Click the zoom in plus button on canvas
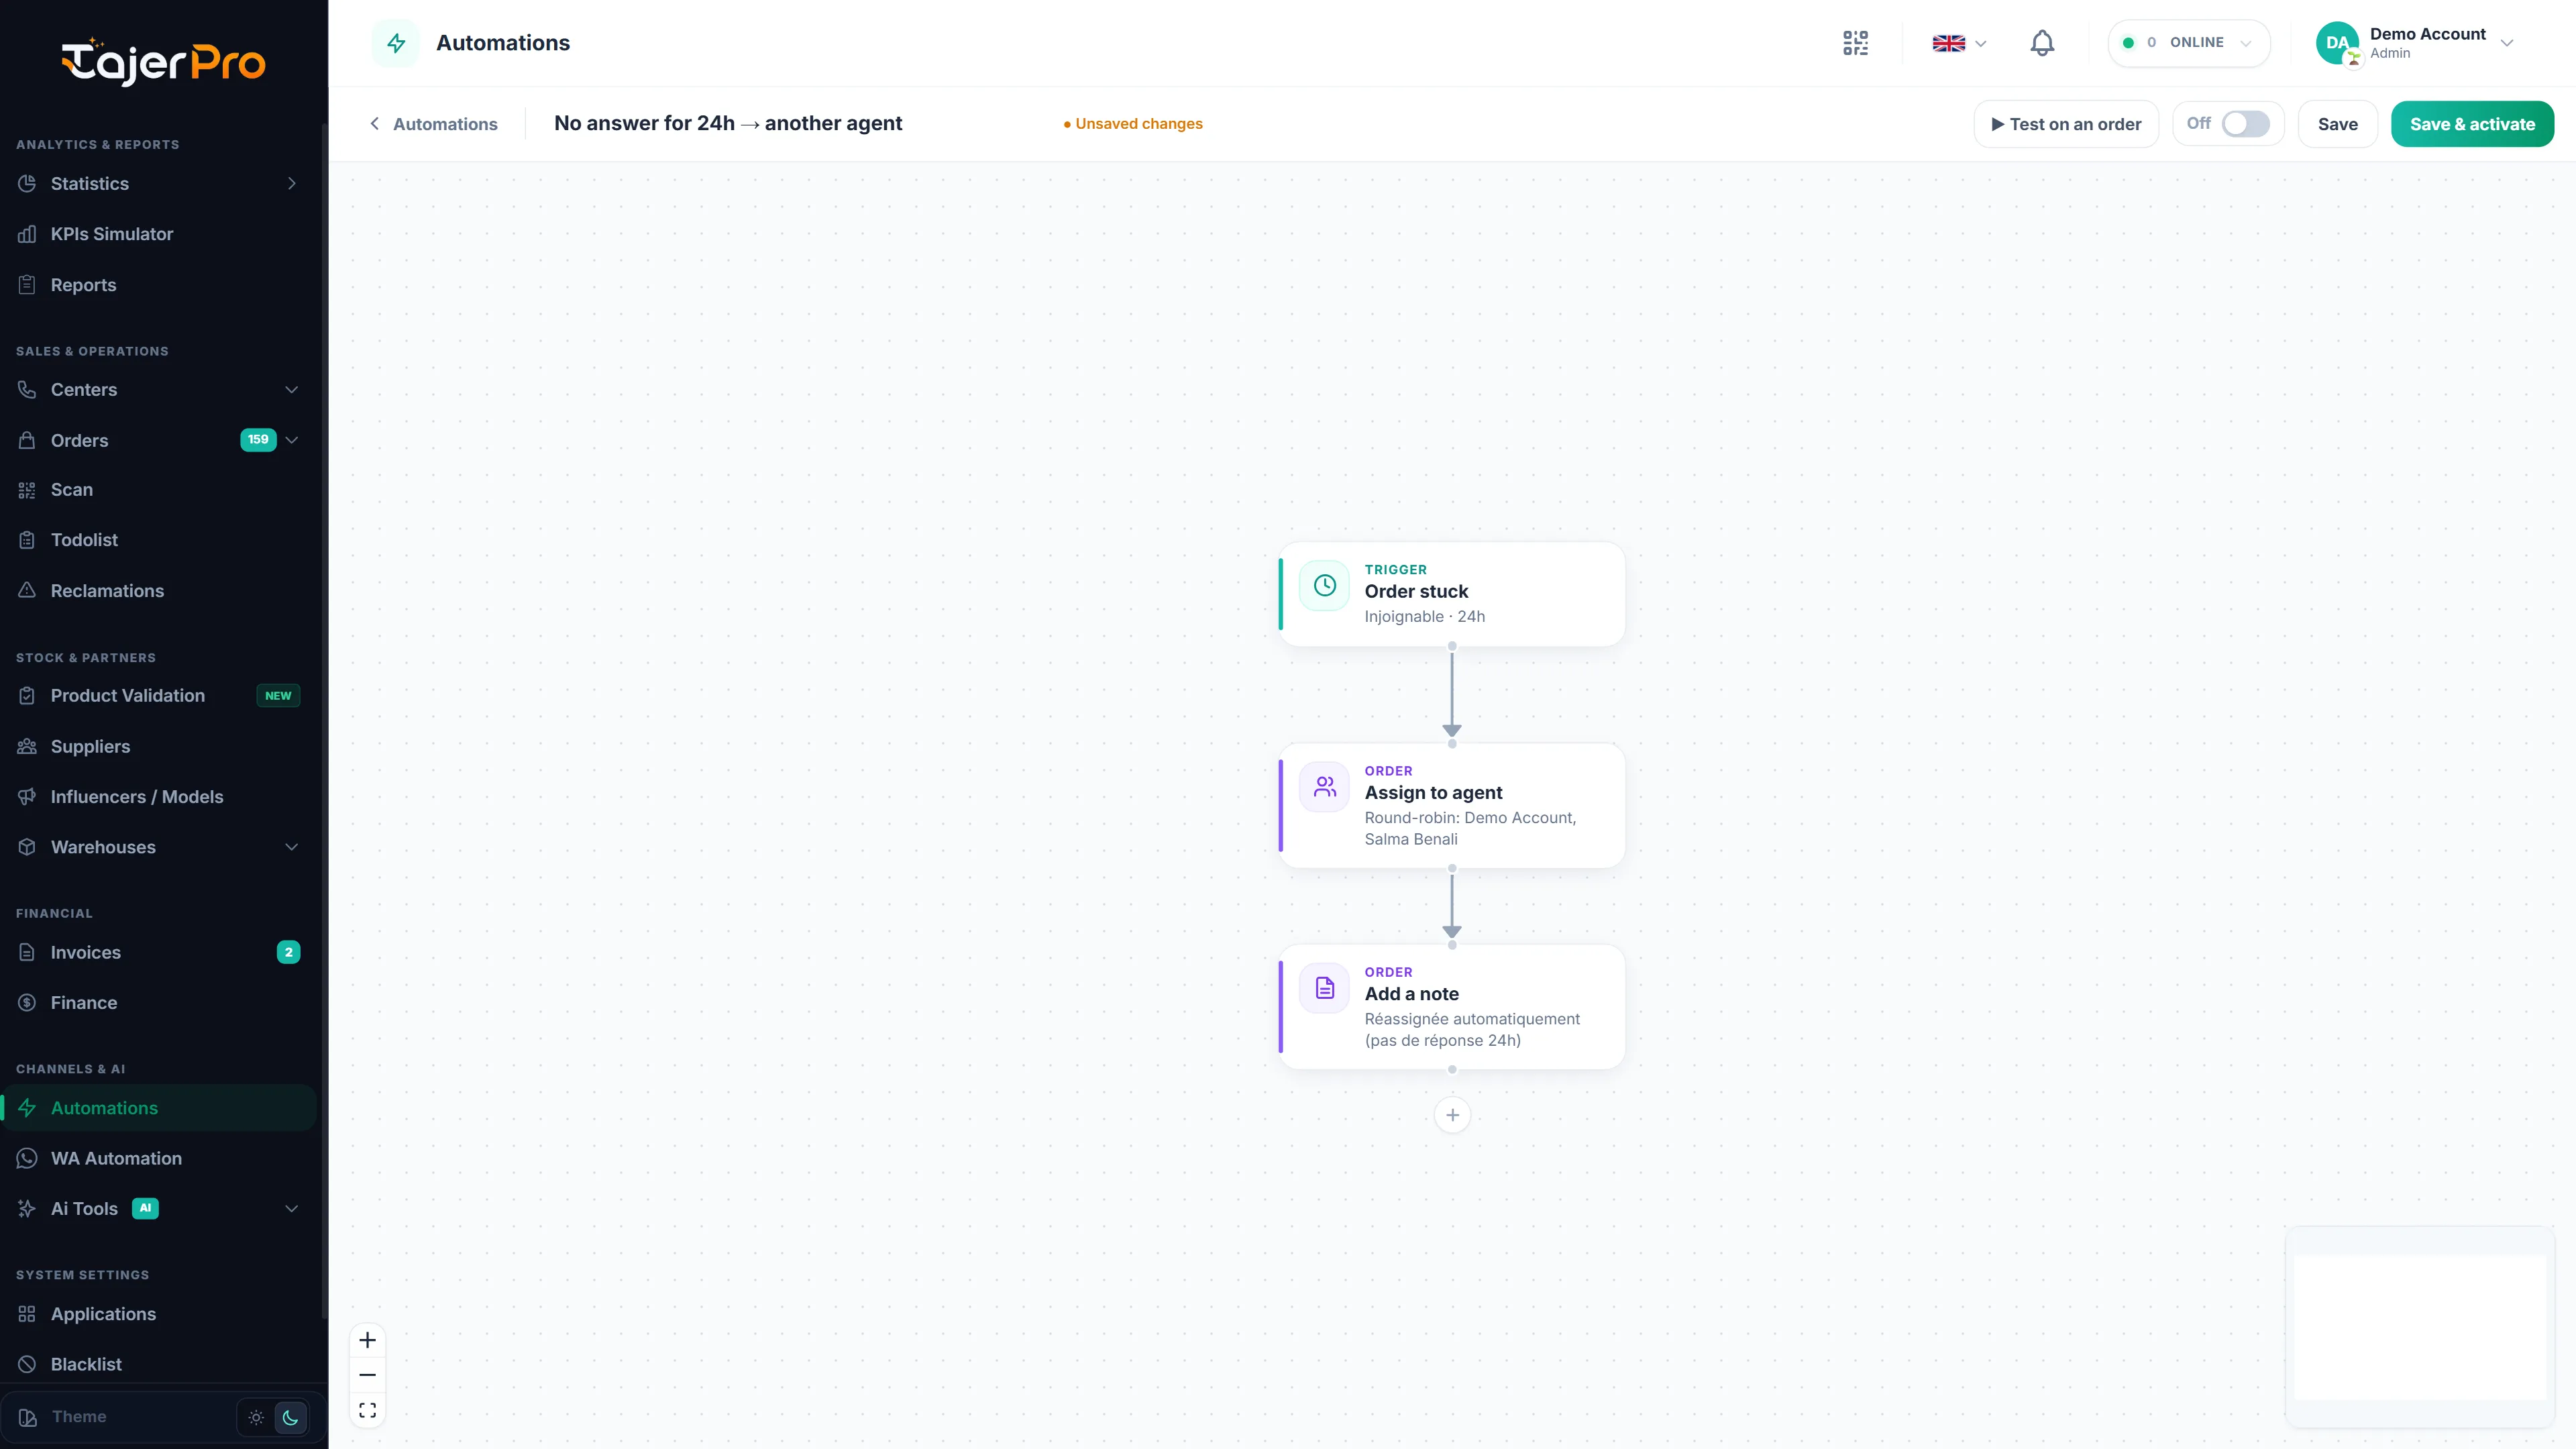The width and height of the screenshot is (2576, 1449). click(367, 1340)
